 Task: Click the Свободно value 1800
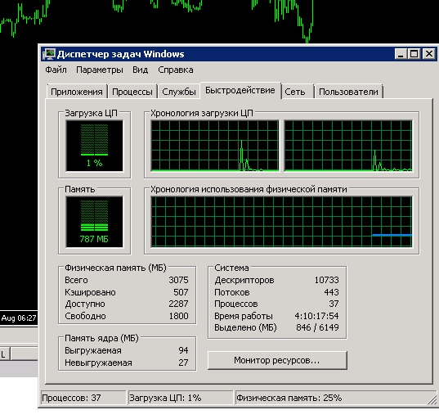[178, 316]
